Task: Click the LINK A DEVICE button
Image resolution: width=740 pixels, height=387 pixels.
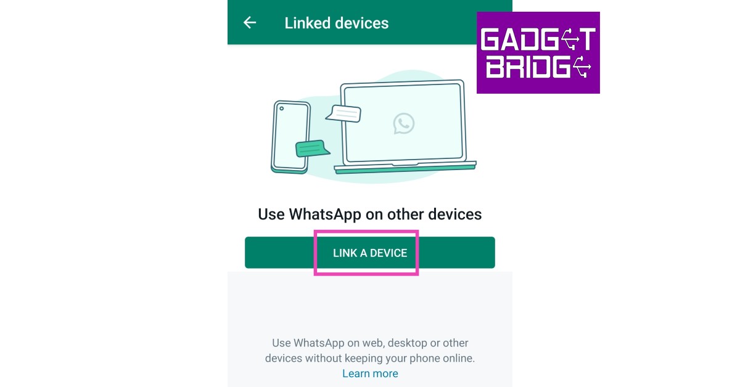Action: pos(370,253)
